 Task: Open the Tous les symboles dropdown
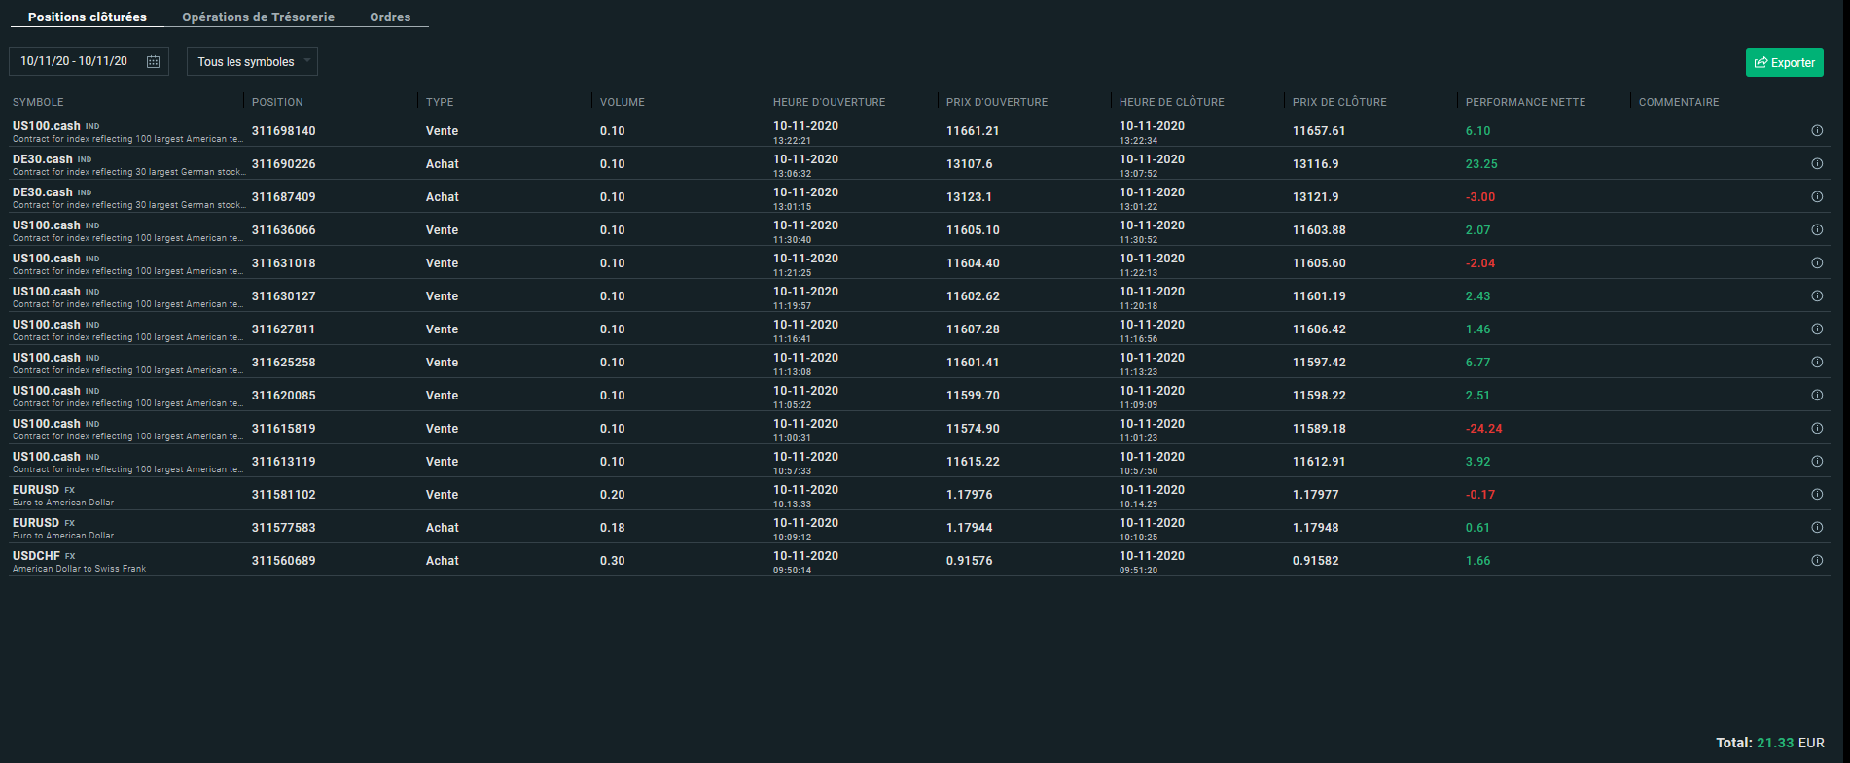tap(252, 62)
